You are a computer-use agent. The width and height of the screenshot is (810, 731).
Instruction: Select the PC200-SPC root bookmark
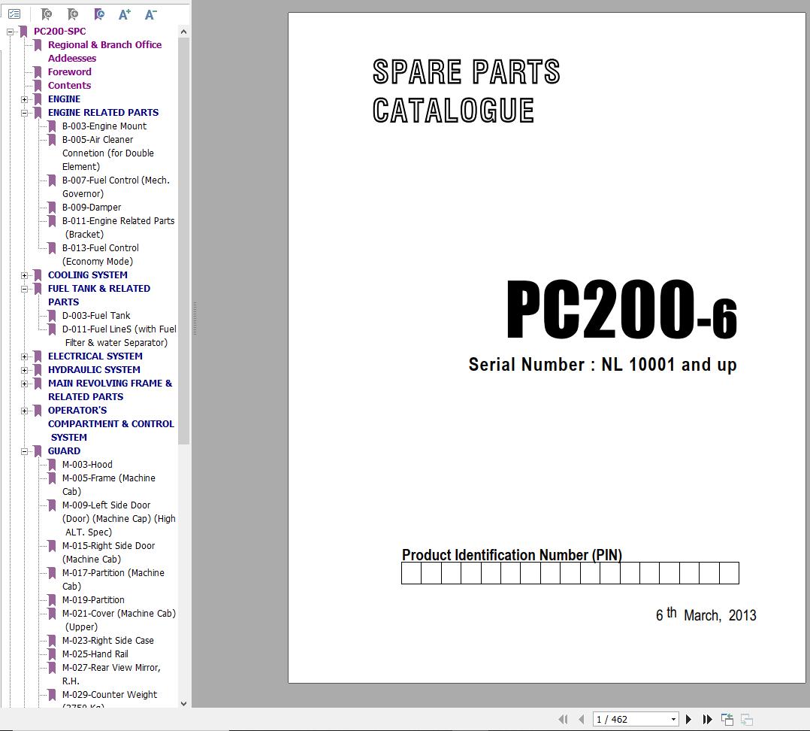pyautogui.click(x=59, y=31)
